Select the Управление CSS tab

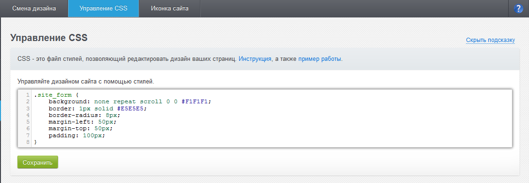[103, 8]
